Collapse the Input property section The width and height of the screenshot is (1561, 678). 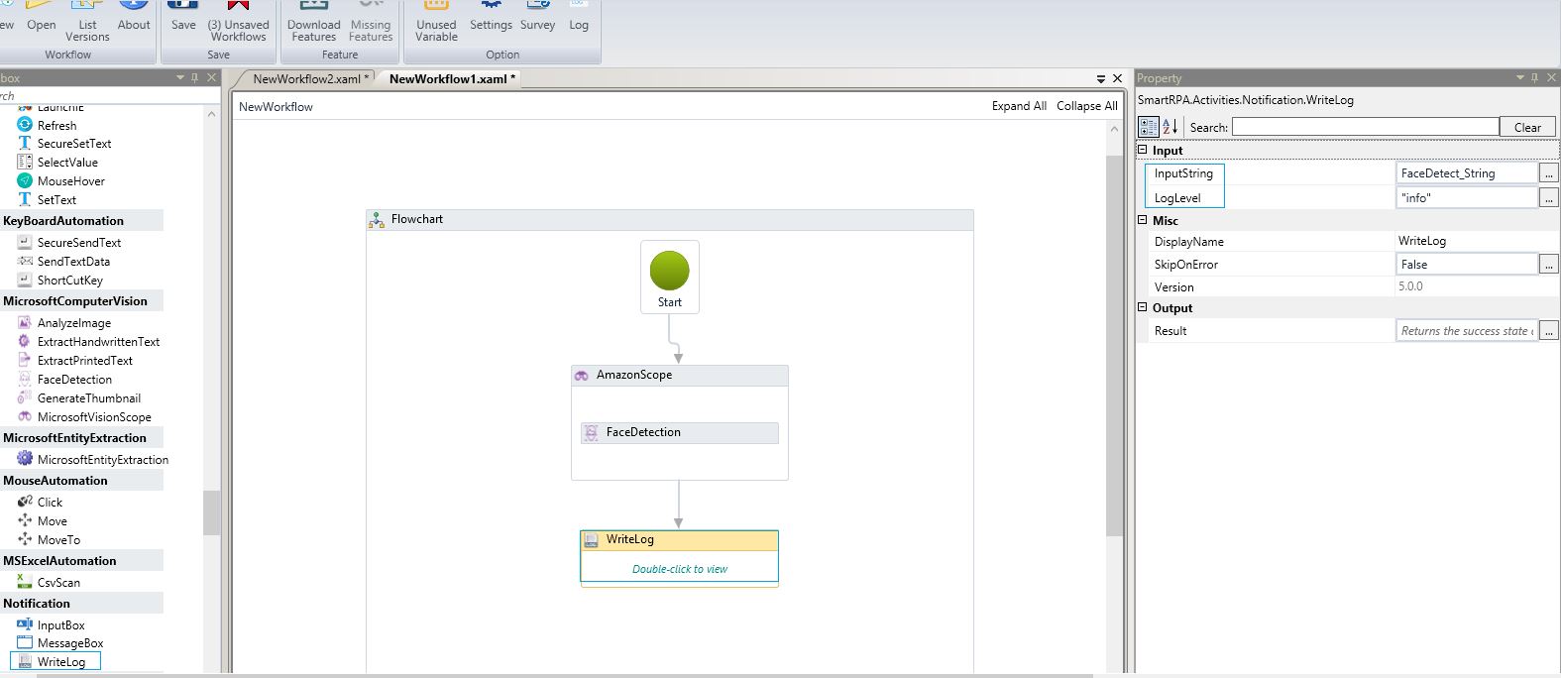click(x=1143, y=151)
